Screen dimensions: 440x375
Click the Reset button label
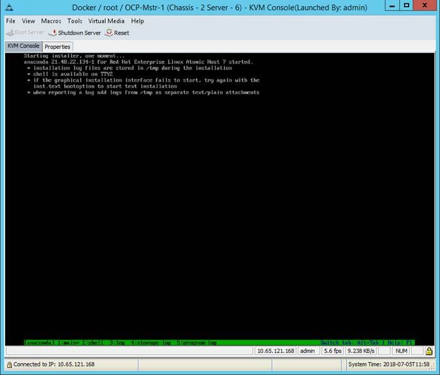coord(121,33)
